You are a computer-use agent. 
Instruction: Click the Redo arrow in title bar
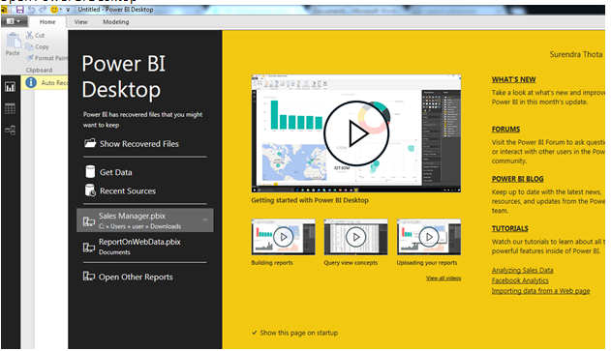[x=43, y=10]
